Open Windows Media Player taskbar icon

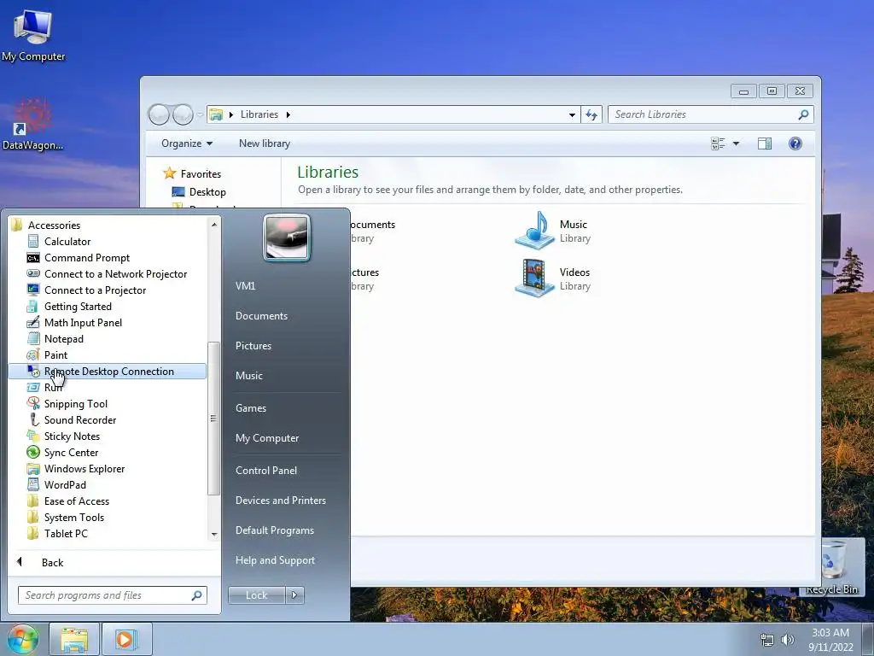click(x=126, y=639)
